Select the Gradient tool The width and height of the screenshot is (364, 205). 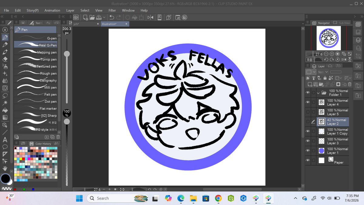click(5, 118)
